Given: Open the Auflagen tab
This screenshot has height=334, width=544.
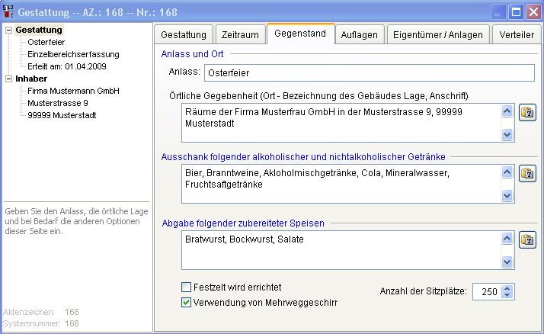Looking at the screenshot, I should pos(360,35).
